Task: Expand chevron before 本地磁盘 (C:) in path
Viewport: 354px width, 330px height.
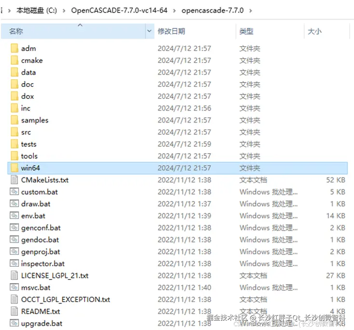Action: (9, 11)
